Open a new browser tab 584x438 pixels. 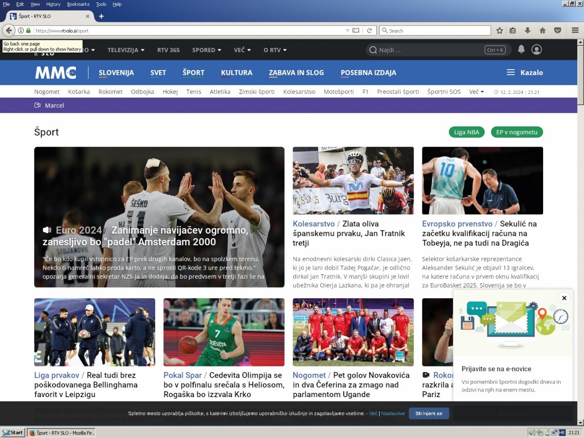[101, 16]
